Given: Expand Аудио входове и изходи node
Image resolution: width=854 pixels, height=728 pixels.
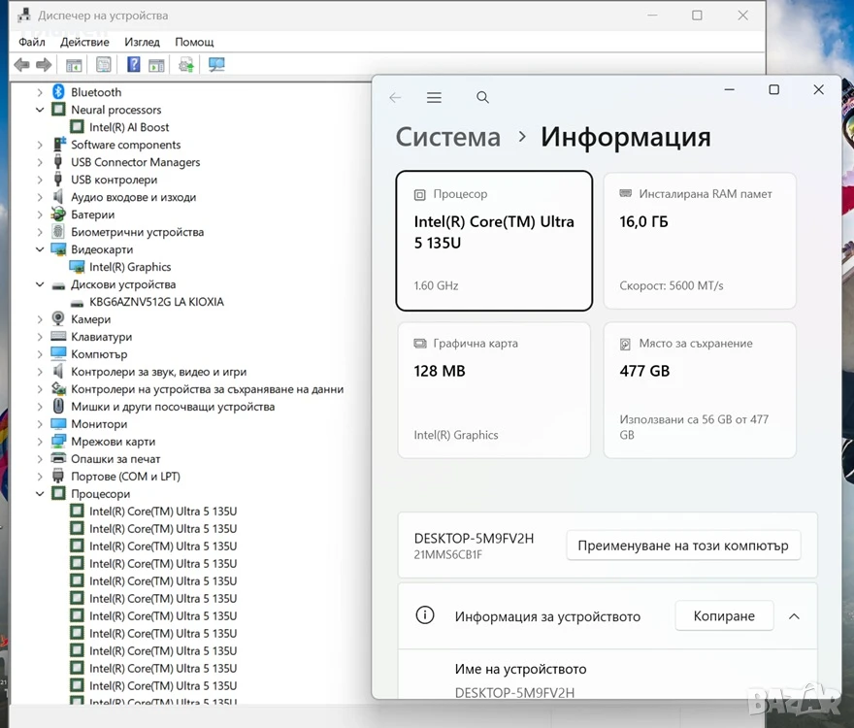Looking at the screenshot, I should pos(40,197).
